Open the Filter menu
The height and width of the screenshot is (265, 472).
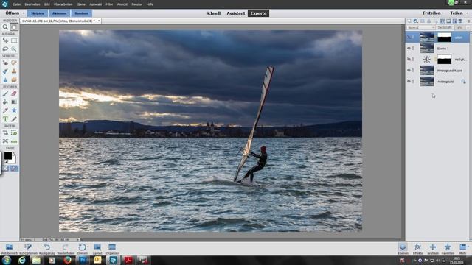[x=109, y=4]
